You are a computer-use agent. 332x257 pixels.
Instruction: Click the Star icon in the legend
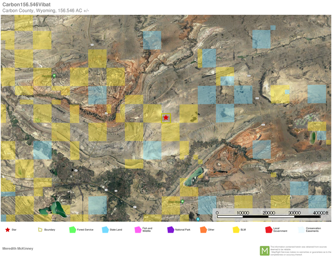point(8,229)
